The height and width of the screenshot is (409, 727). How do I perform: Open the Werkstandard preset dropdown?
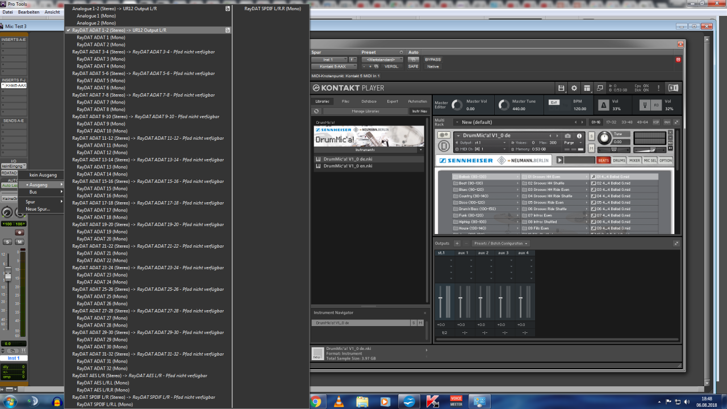(382, 60)
